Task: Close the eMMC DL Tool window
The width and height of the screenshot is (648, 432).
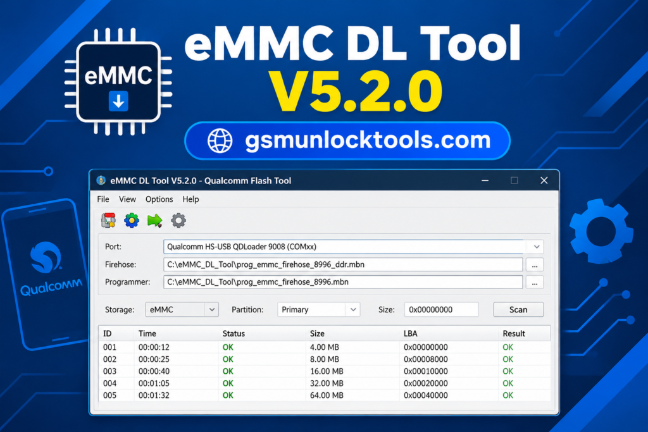Action: pos(544,180)
